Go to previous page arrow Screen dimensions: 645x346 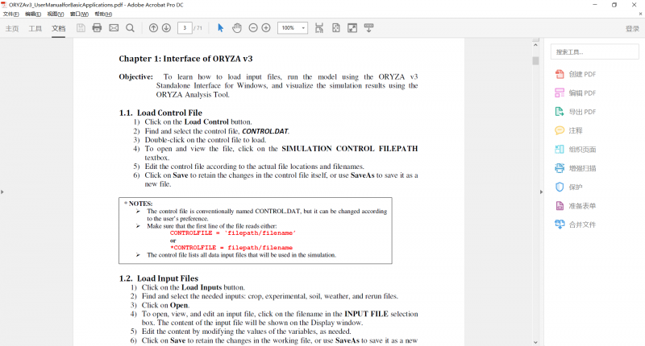(x=153, y=28)
